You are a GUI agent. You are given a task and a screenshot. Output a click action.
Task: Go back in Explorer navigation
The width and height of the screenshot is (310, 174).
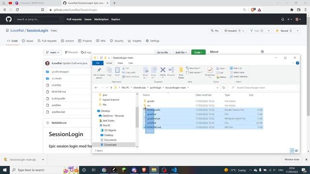click(x=96, y=87)
